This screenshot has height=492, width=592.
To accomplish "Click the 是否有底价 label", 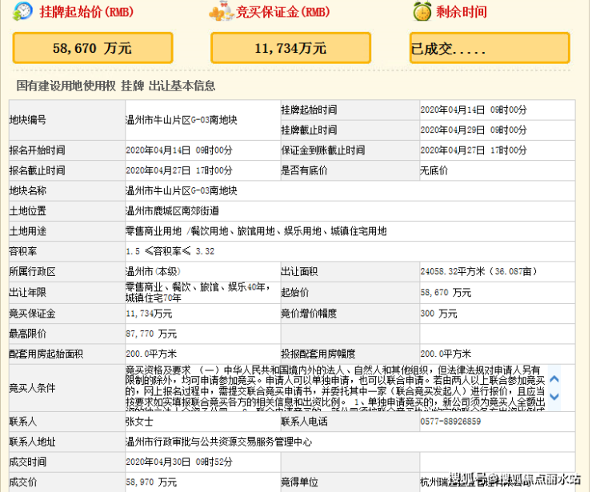I will [x=304, y=170].
